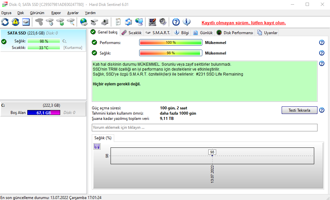This screenshot has width=330, height=200.
Task: Click the disk with magnifying glass icon
Action: click(x=71, y=22)
